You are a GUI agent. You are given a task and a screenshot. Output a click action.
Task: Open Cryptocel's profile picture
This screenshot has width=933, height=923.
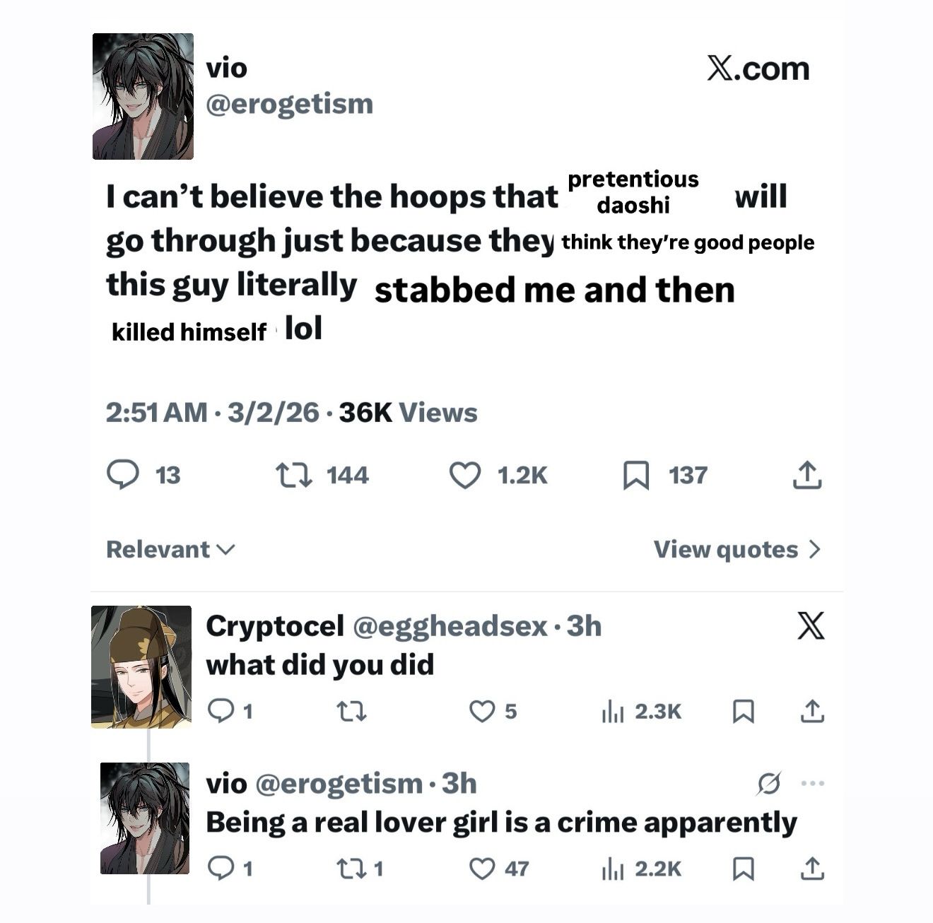[141, 666]
